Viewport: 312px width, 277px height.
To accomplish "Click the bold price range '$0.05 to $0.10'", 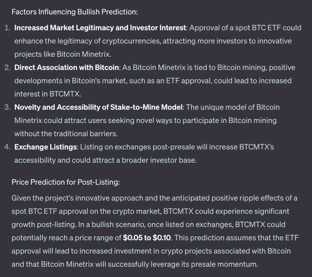I will click(x=147, y=238).
